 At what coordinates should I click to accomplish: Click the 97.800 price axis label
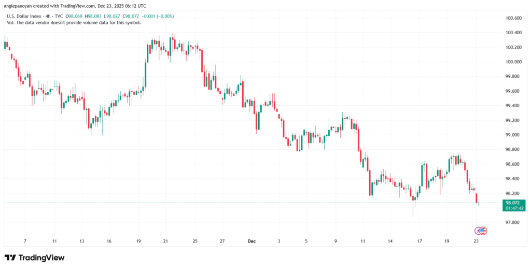point(513,222)
